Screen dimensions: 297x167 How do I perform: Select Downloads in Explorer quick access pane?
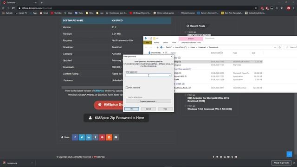click(156, 53)
